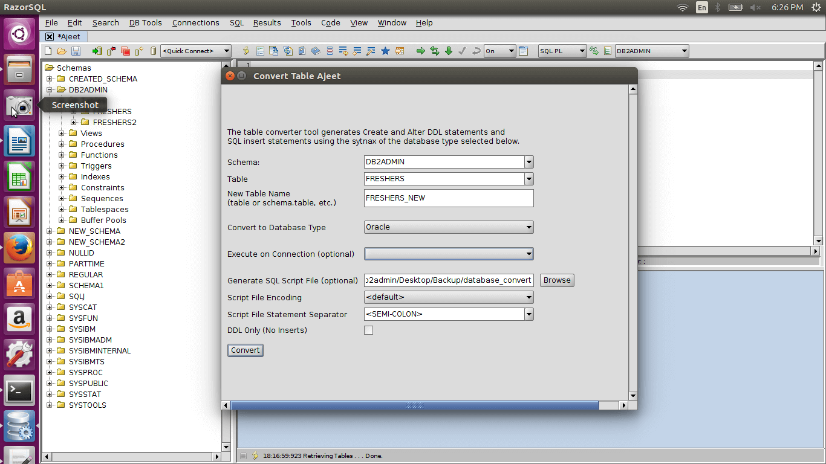Open the Terminal dock icon
Viewport: 826px width, 464px height.
pos(20,390)
